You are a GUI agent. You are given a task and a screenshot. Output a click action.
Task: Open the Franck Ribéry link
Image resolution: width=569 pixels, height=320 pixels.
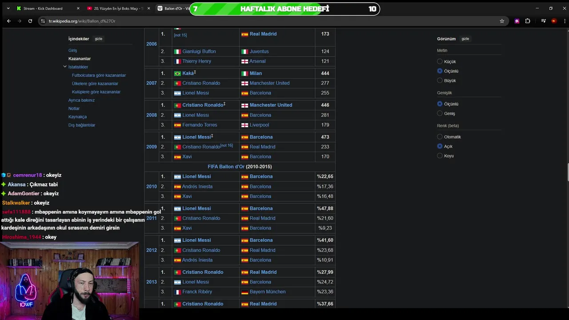click(x=197, y=292)
